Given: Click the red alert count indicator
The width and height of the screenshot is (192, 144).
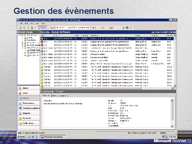Looking at the screenshot, I should 94,28.
